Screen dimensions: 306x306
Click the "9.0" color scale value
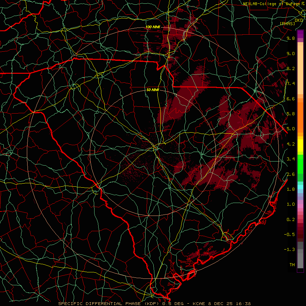[x=291, y=53]
